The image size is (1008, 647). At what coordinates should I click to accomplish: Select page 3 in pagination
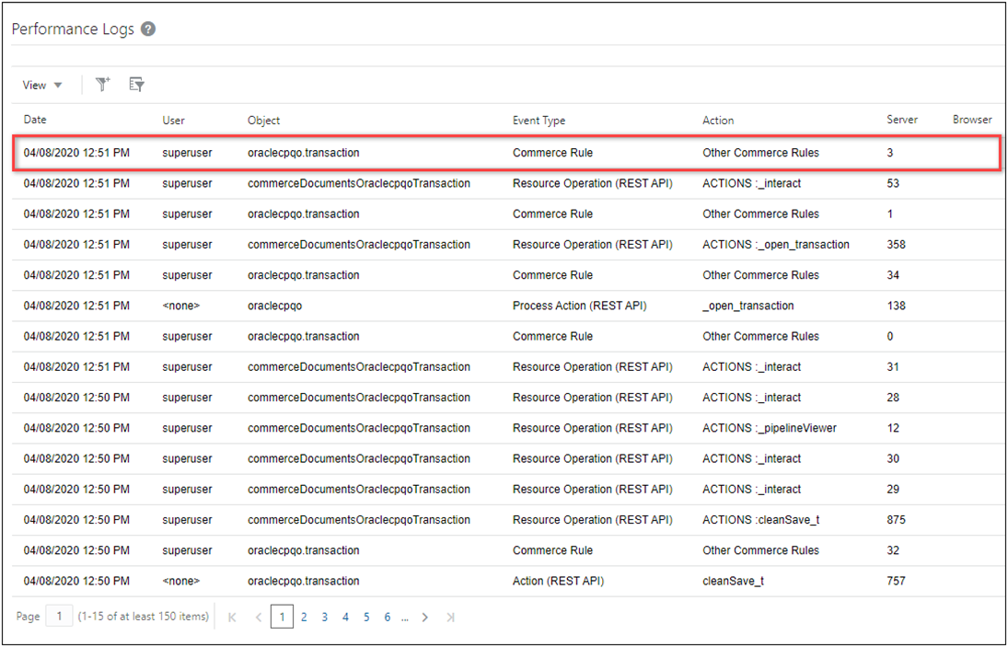324,617
